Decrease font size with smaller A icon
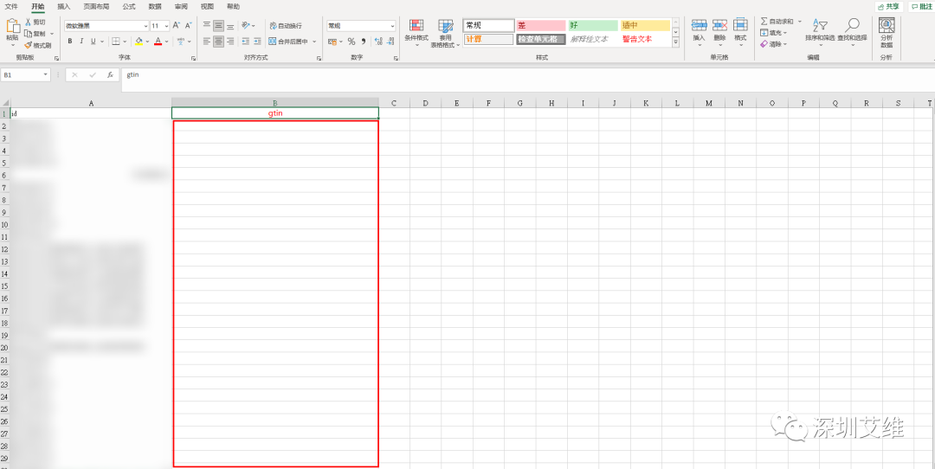This screenshot has height=469, width=935. tap(189, 26)
